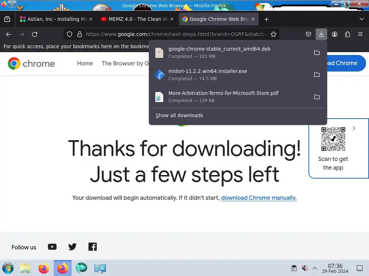Image resolution: width=369 pixels, height=276 pixels.
Task: Click the Chrome logo on the page
Action: 31,63
